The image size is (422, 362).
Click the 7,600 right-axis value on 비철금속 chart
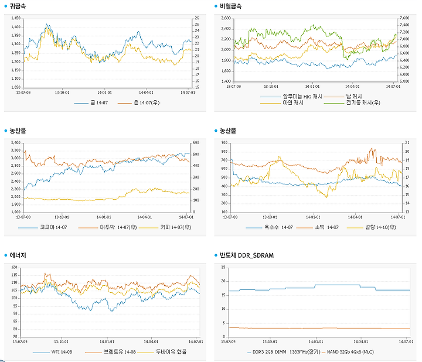coord(404,18)
